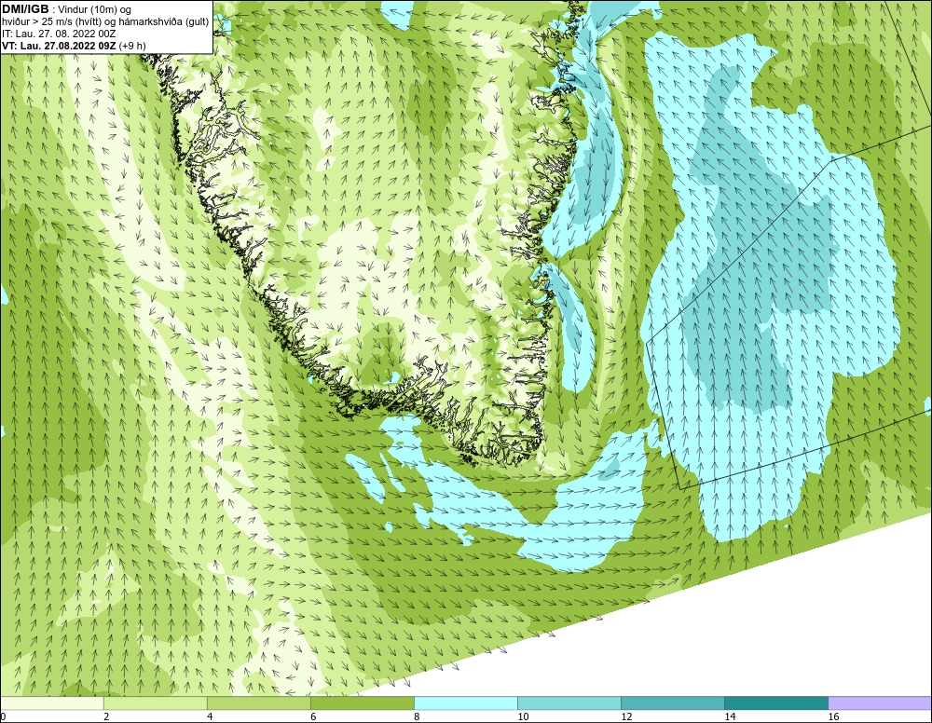This screenshot has width=932, height=723.
Task: Click the 12–14 m/s teal legend swatch
Action: click(672, 703)
